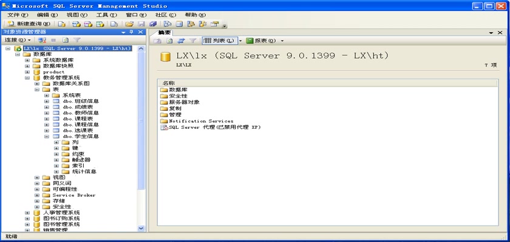Screen dimensions: 510x242
Task: Expand the 触发器 folder
Action: [x=56, y=160]
